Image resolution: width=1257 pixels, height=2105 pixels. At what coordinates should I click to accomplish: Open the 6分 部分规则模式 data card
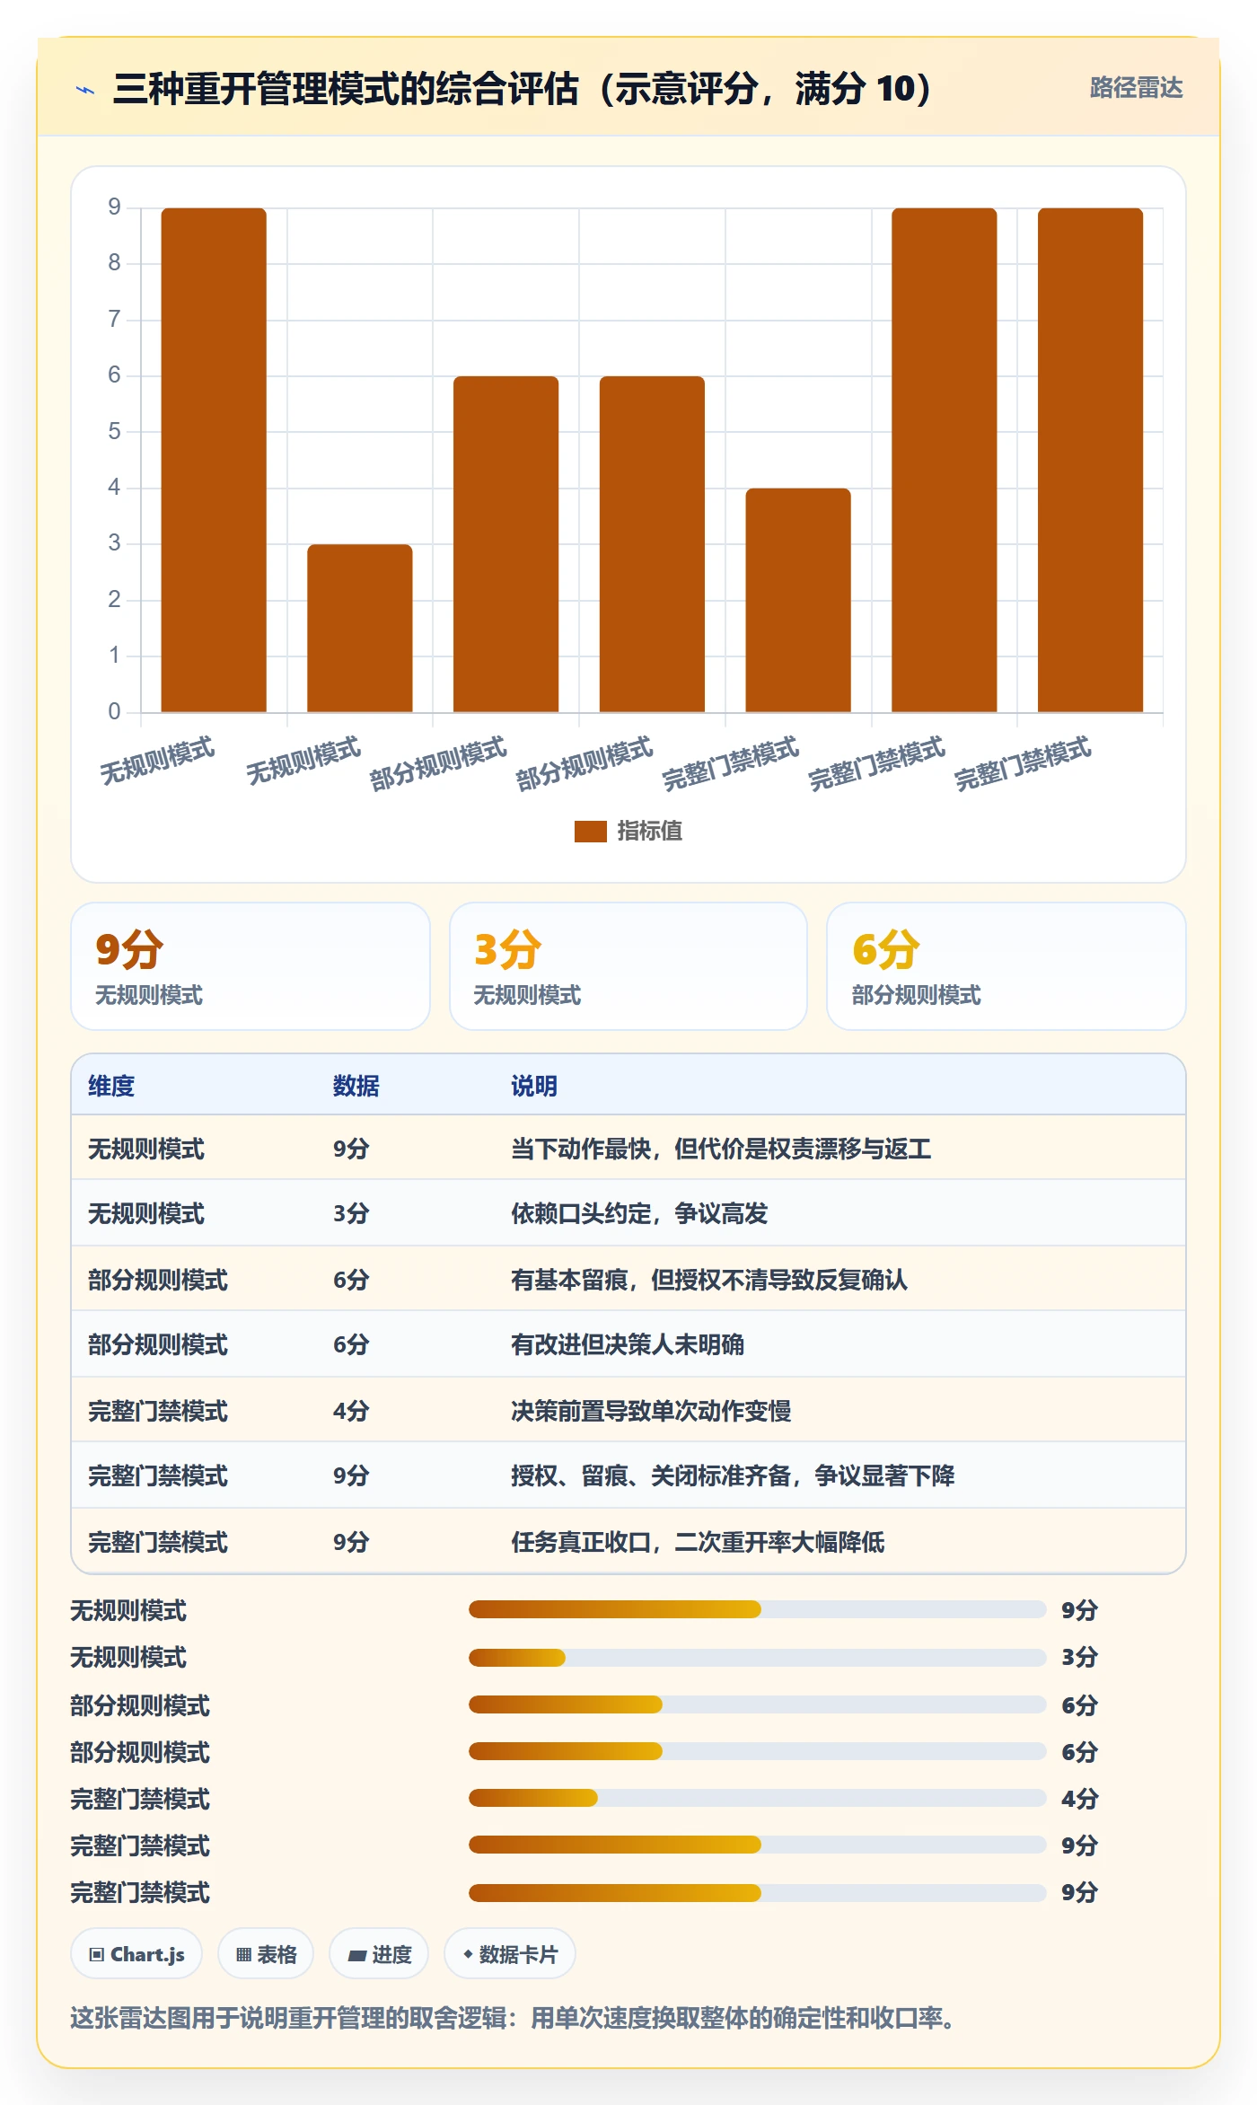pyautogui.click(x=1006, y=966)
